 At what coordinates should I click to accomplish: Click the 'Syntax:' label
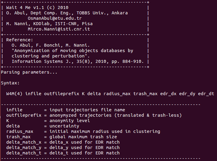[x=10, y=83]
